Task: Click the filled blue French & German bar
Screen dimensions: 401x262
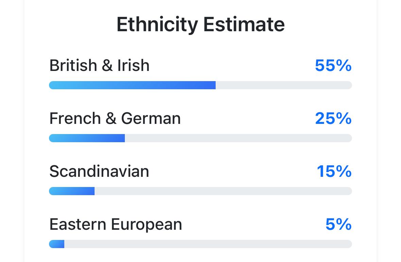Action: tap(87, 138)
